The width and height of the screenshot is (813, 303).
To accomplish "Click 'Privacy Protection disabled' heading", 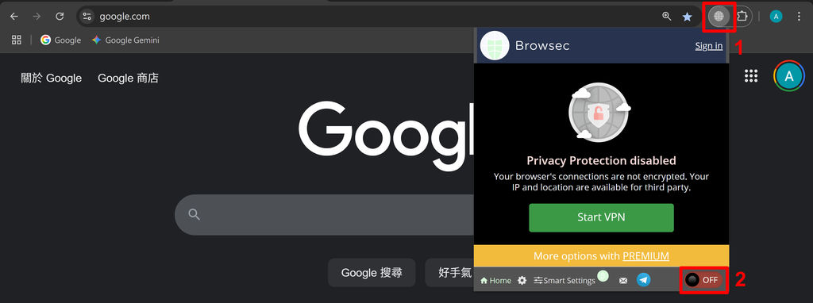I will pyautogui.click(x=602, y=160).
